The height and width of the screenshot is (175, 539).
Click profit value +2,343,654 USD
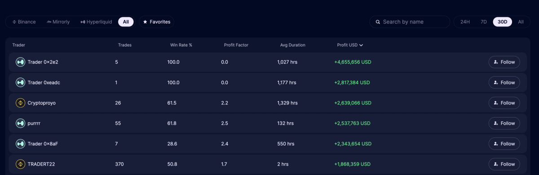[x=353, y=144]
